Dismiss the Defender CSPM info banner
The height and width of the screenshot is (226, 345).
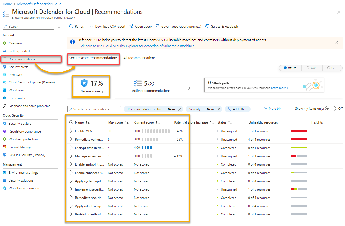(x=337, y=43)
